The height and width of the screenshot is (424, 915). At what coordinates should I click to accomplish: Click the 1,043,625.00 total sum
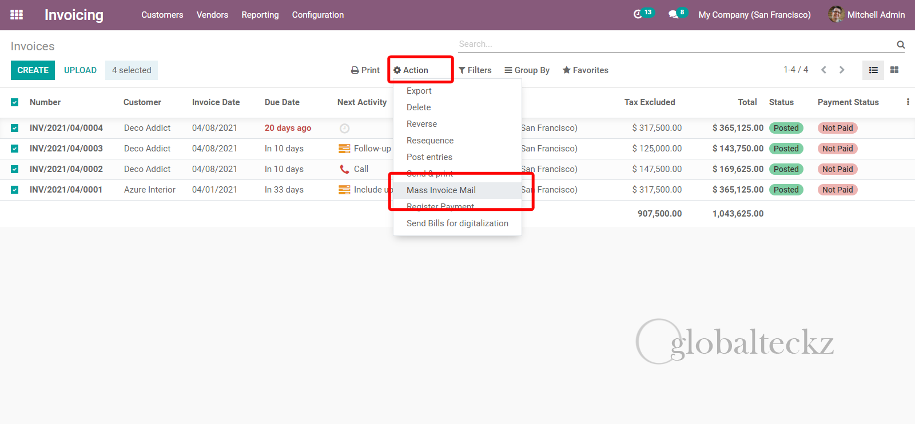[x=738, y=214]
